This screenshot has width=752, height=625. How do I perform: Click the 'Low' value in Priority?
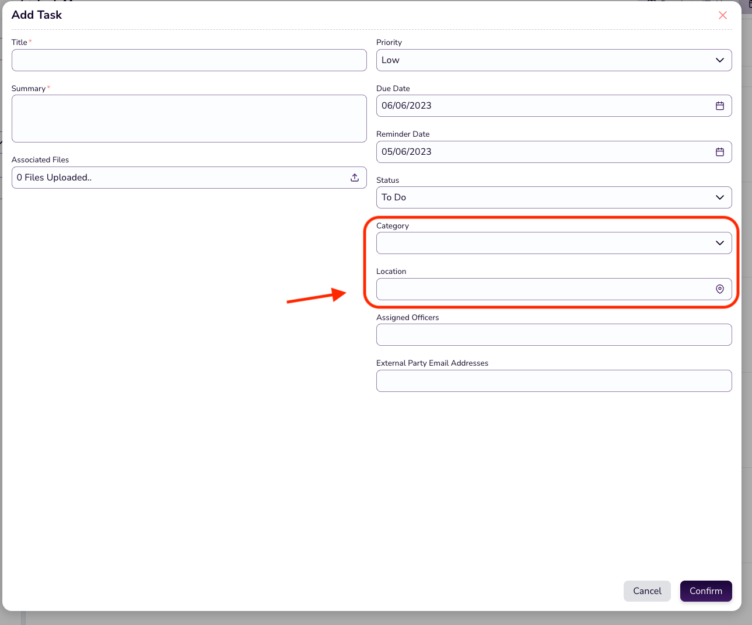(391, 60)
